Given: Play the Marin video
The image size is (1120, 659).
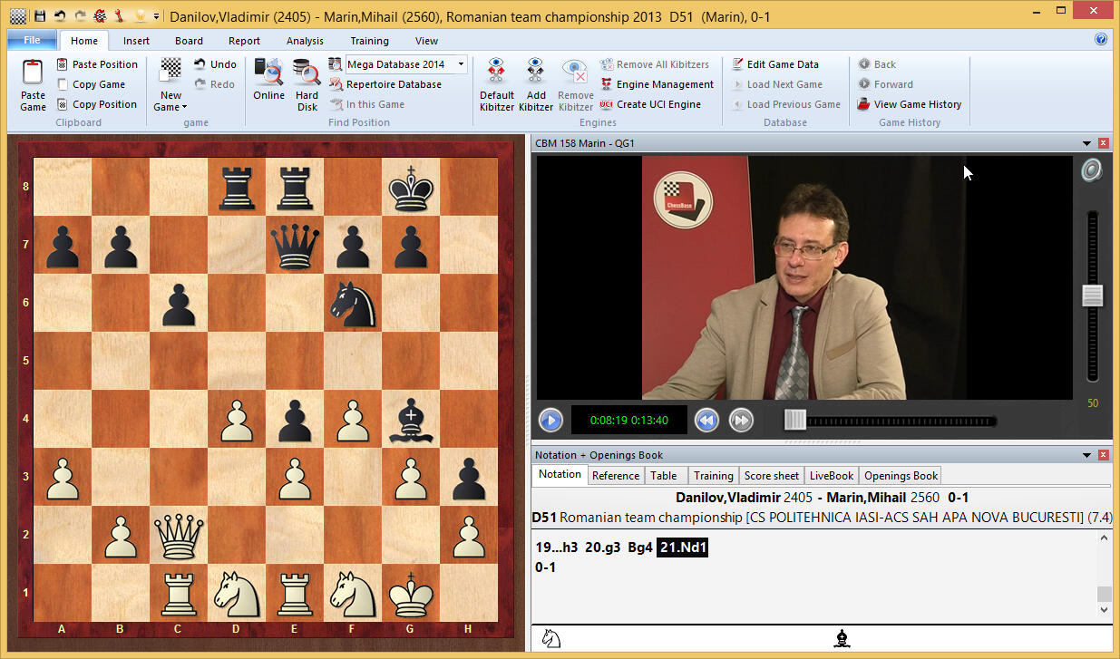Looking at the screenshot, I should pos(550,421).
